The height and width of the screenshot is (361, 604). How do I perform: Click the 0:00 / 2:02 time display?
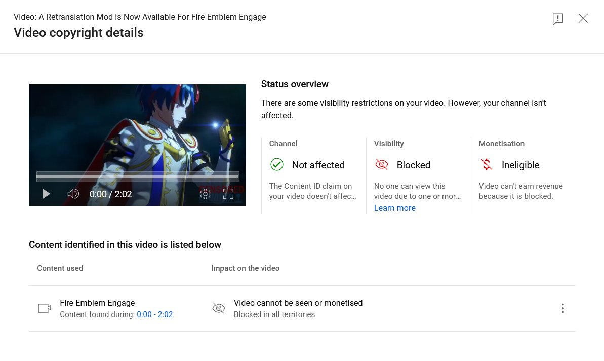click(110, 194)
